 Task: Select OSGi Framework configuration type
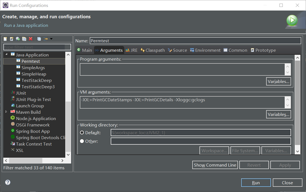33,125
